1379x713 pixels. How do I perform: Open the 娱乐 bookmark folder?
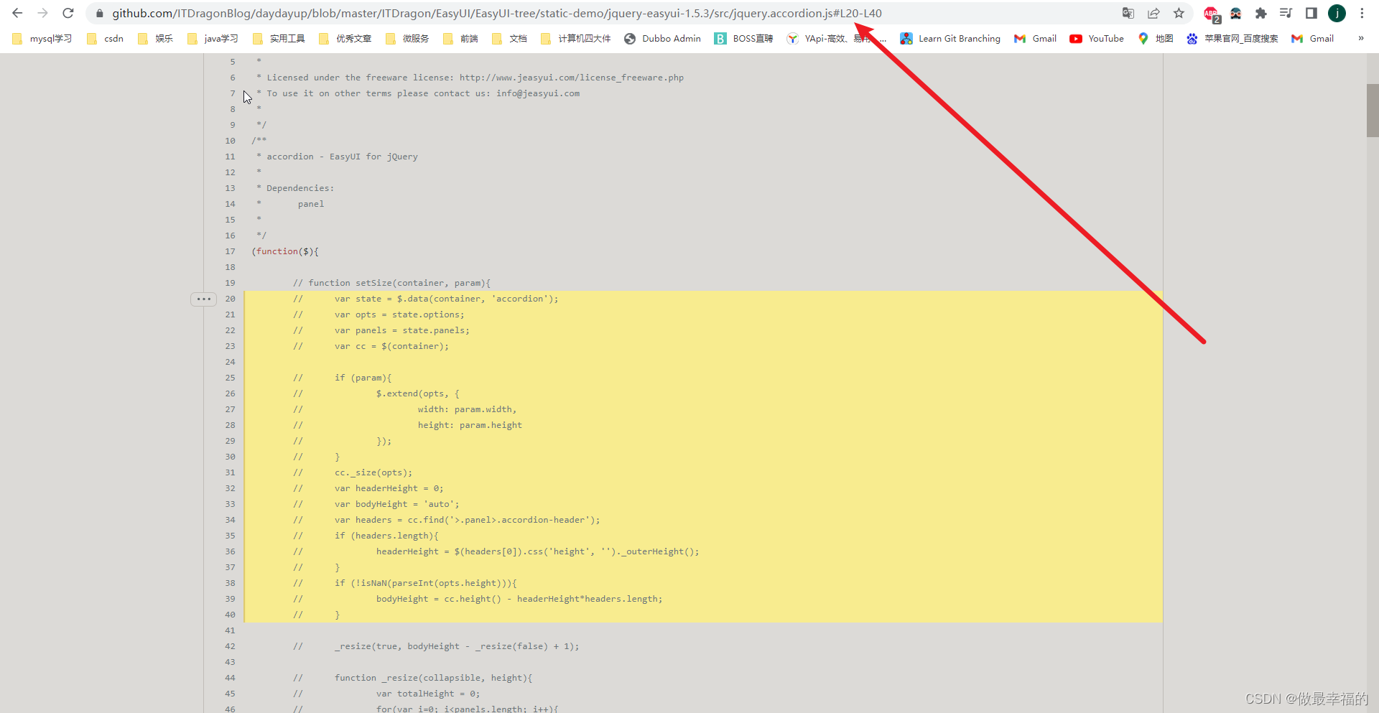pyautogui.click(x=156, y=39)
